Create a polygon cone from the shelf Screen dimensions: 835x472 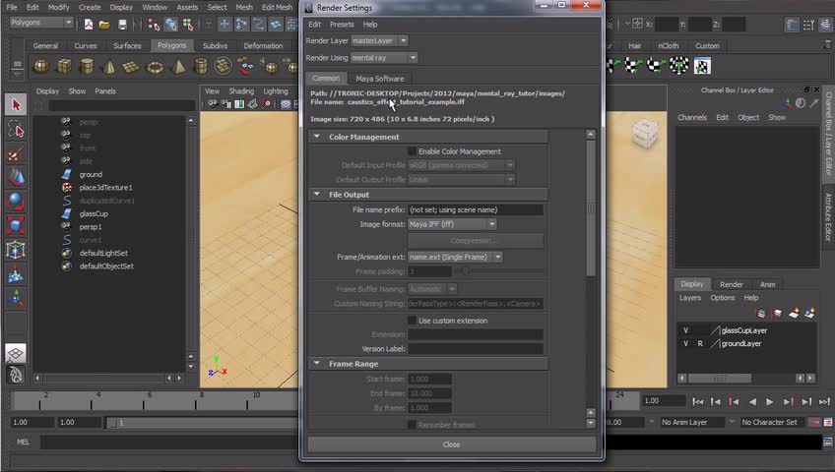pos(109,66)
